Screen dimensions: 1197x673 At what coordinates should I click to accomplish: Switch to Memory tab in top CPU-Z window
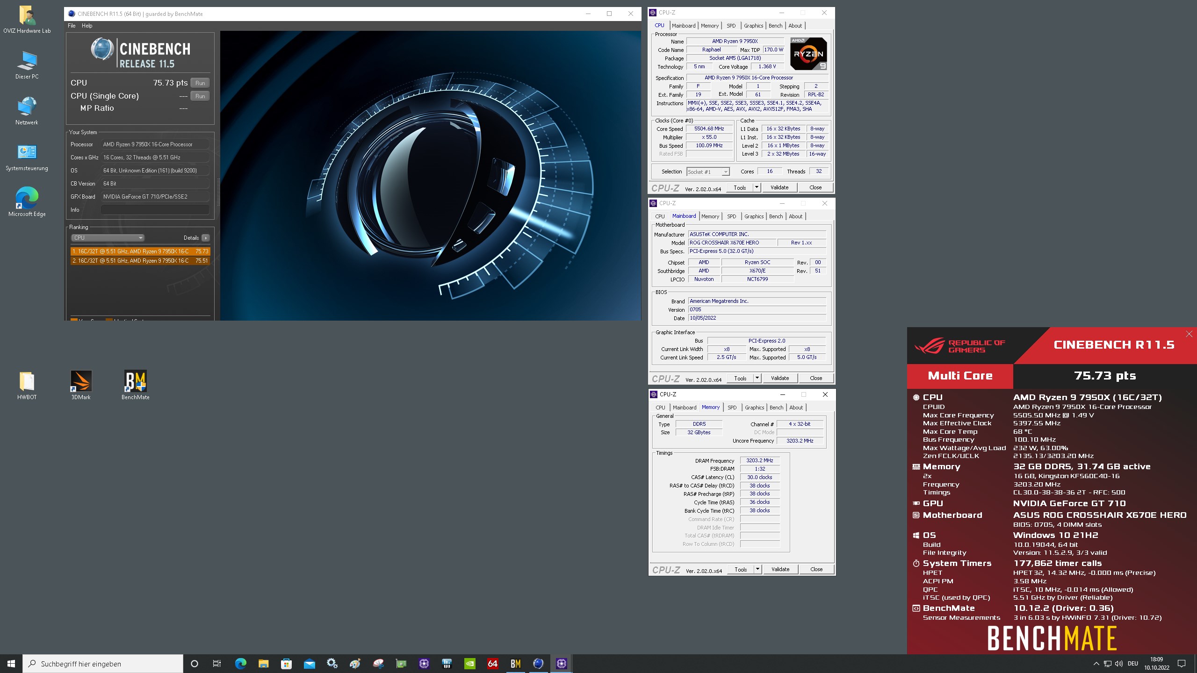coord(709,26)
